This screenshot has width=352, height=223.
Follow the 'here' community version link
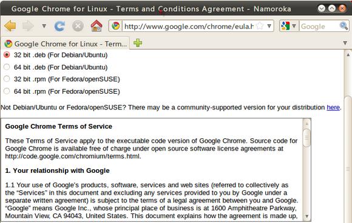pos(333,108)
